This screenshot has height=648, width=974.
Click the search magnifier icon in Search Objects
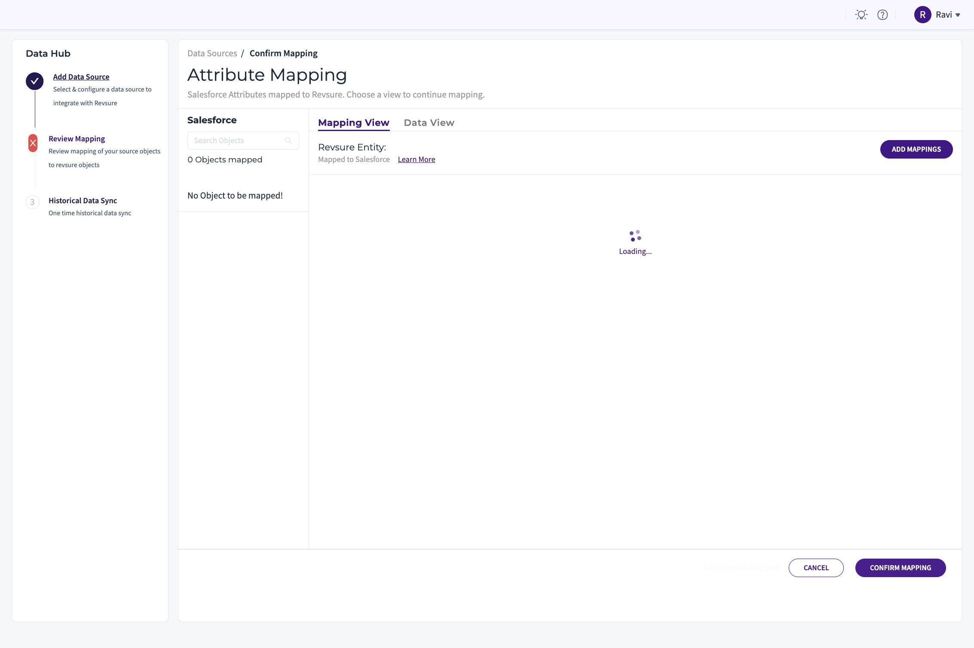[288, 141]
